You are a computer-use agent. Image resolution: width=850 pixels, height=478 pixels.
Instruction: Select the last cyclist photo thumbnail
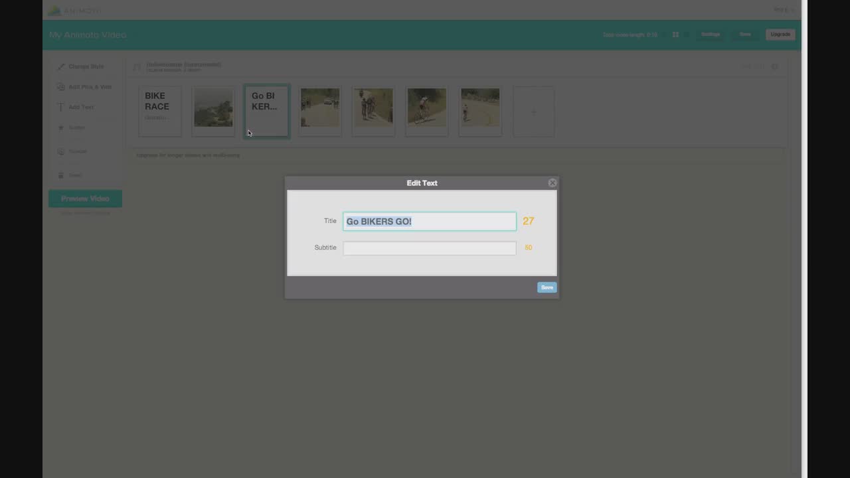tap(480, 112)
